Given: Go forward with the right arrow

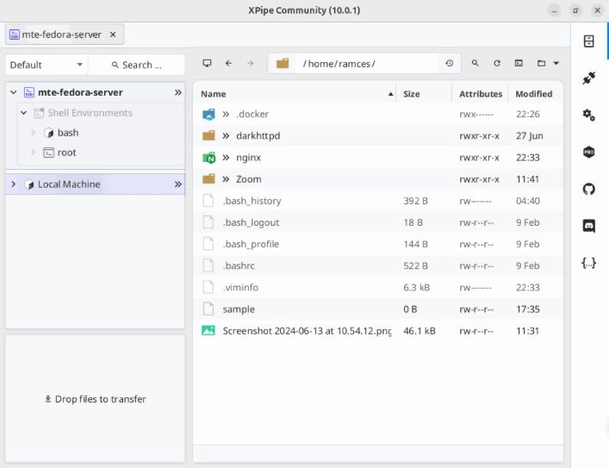Looking at the screenshot, I should [250, 63].
